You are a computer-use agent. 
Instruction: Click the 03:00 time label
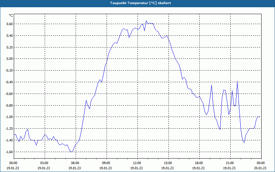(45, 163)
